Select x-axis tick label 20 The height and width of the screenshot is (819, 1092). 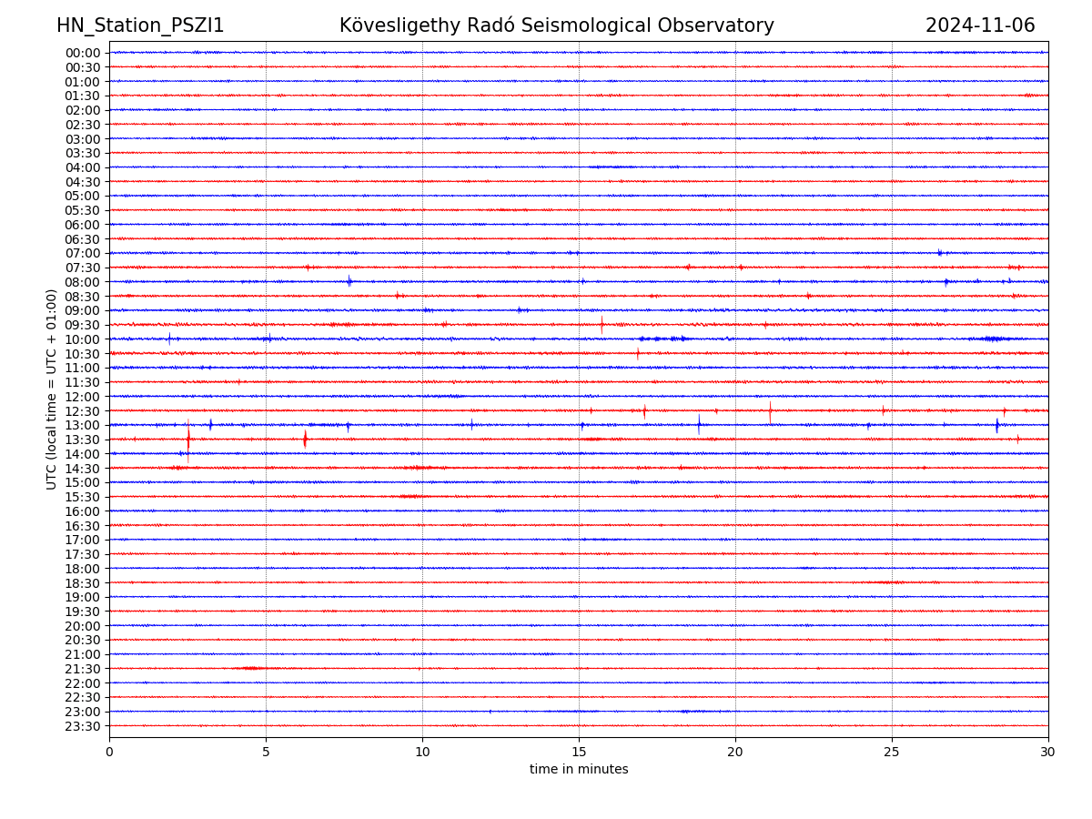click(735, 753)
